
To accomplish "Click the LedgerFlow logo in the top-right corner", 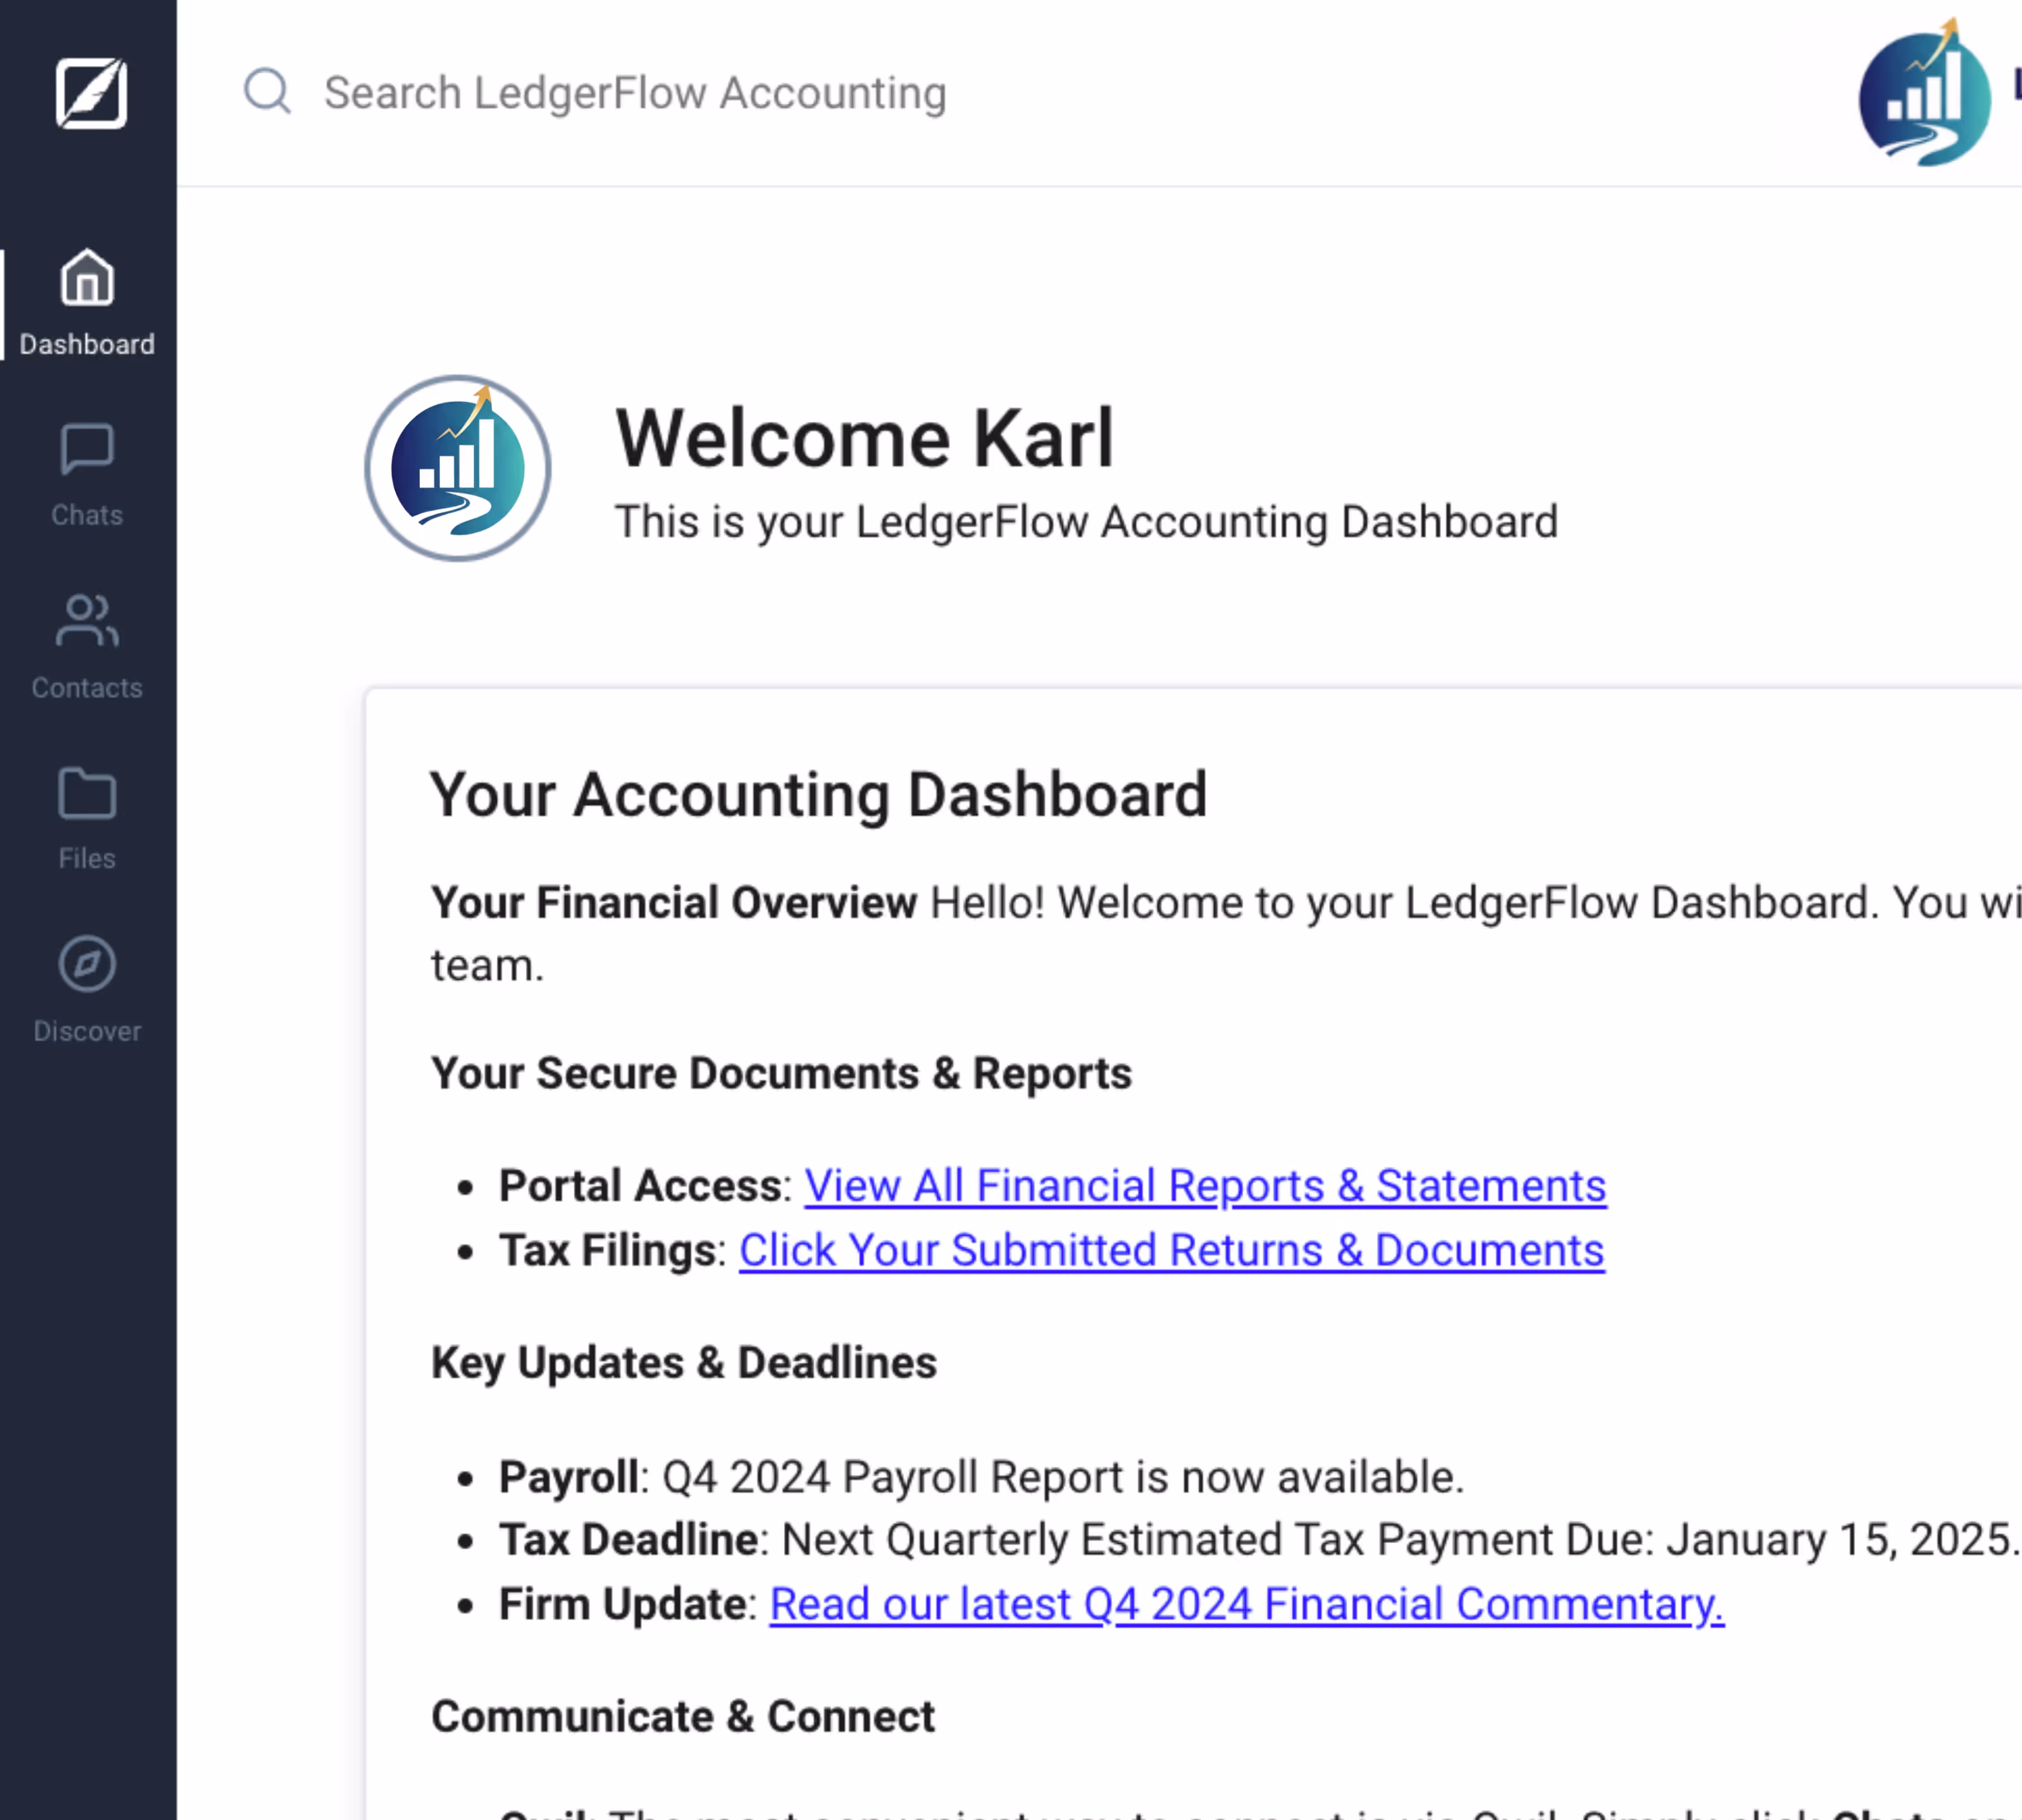I will (1924, 95).
